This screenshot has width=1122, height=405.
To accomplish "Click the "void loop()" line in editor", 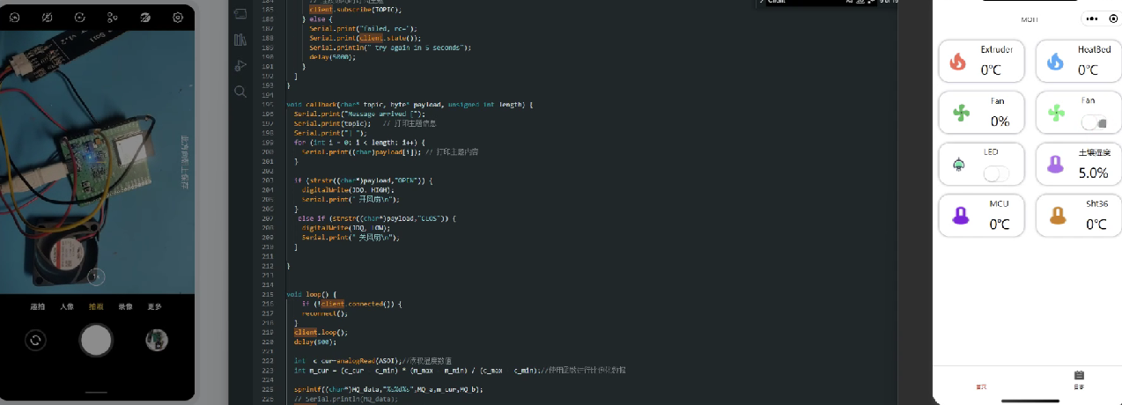I will [312, 294].
